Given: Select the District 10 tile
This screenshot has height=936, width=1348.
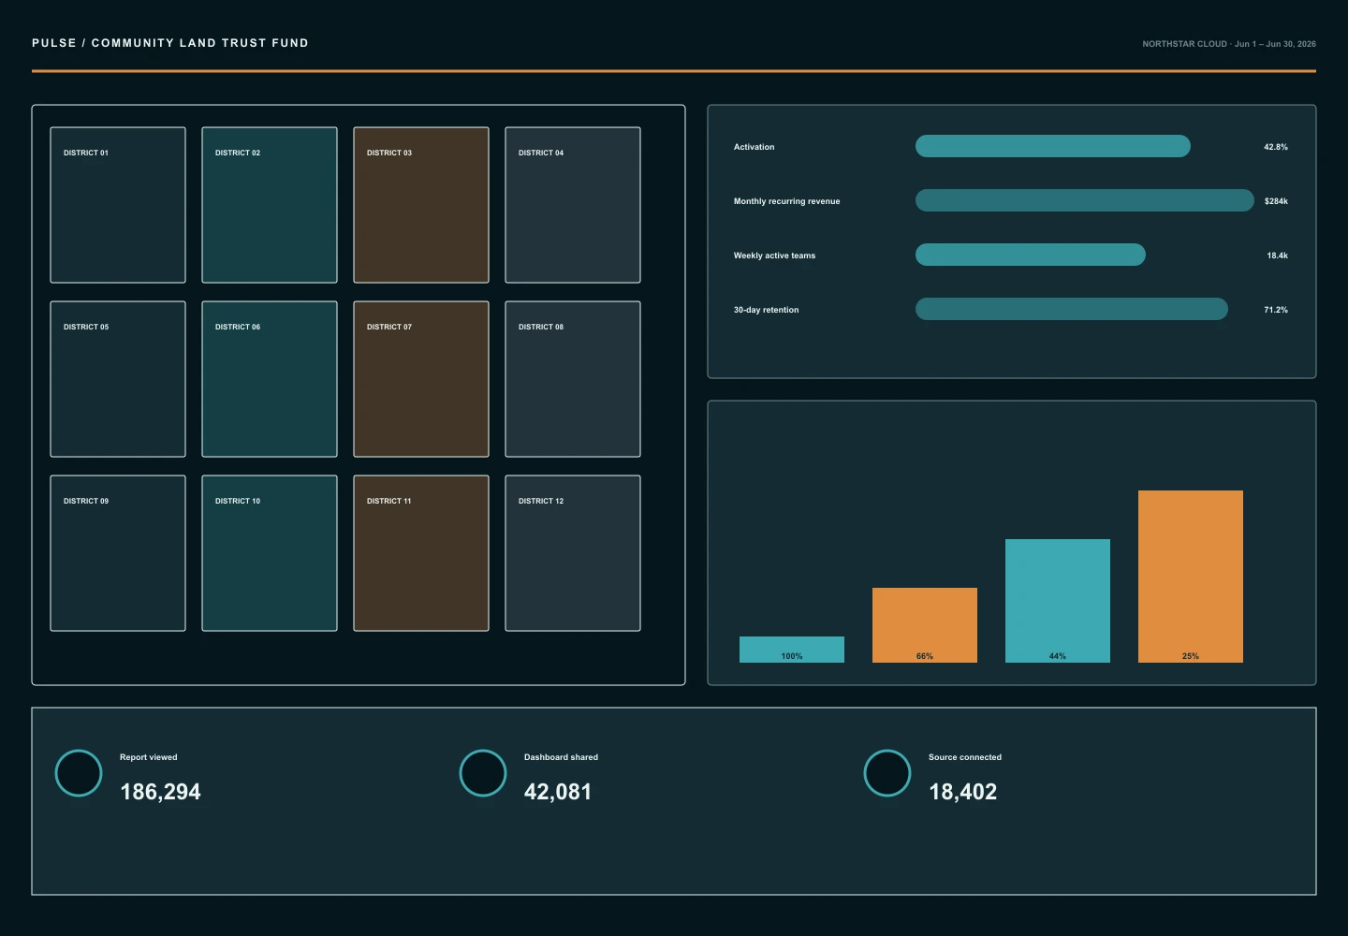Looking at the screenshot, I should point(270,553).
